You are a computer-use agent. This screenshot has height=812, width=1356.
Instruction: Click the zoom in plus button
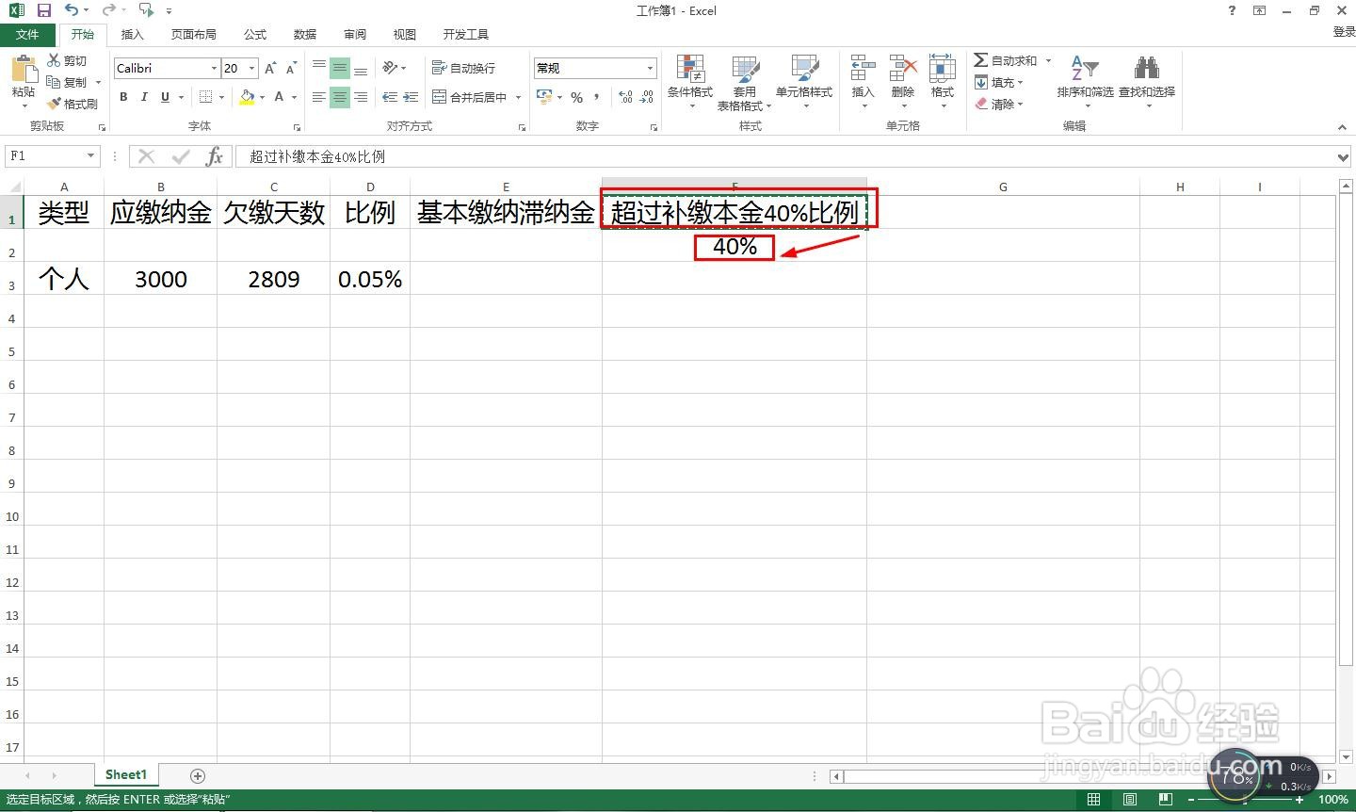pyautogui.click(x=1299, y=800)
